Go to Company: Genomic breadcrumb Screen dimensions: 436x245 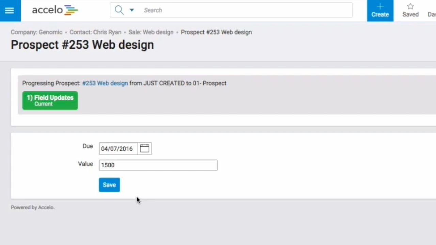(36, 32)
